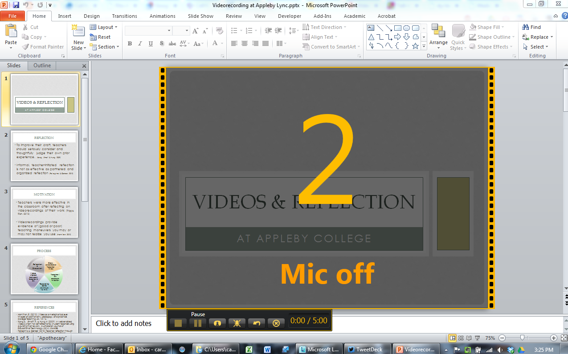Image resolution: width=568 pixels, height=354 pixels.
Task: Select the Process slide 4 thumbnail
Action: [44, 269]
